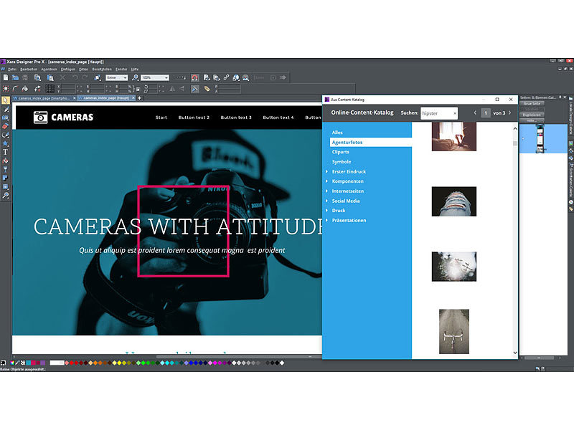Select the Quickshape star tool
The image size is (574, 430).
6,144
